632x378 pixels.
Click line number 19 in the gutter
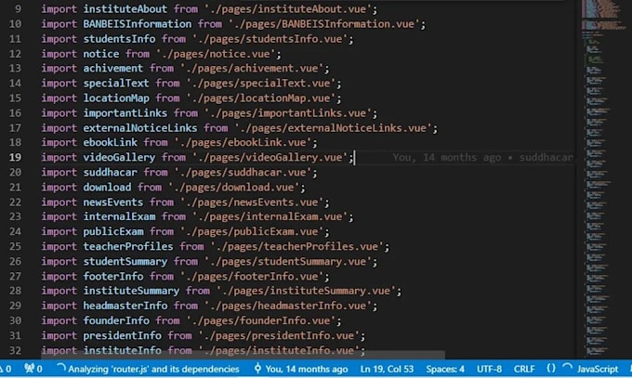coord(15,157)
